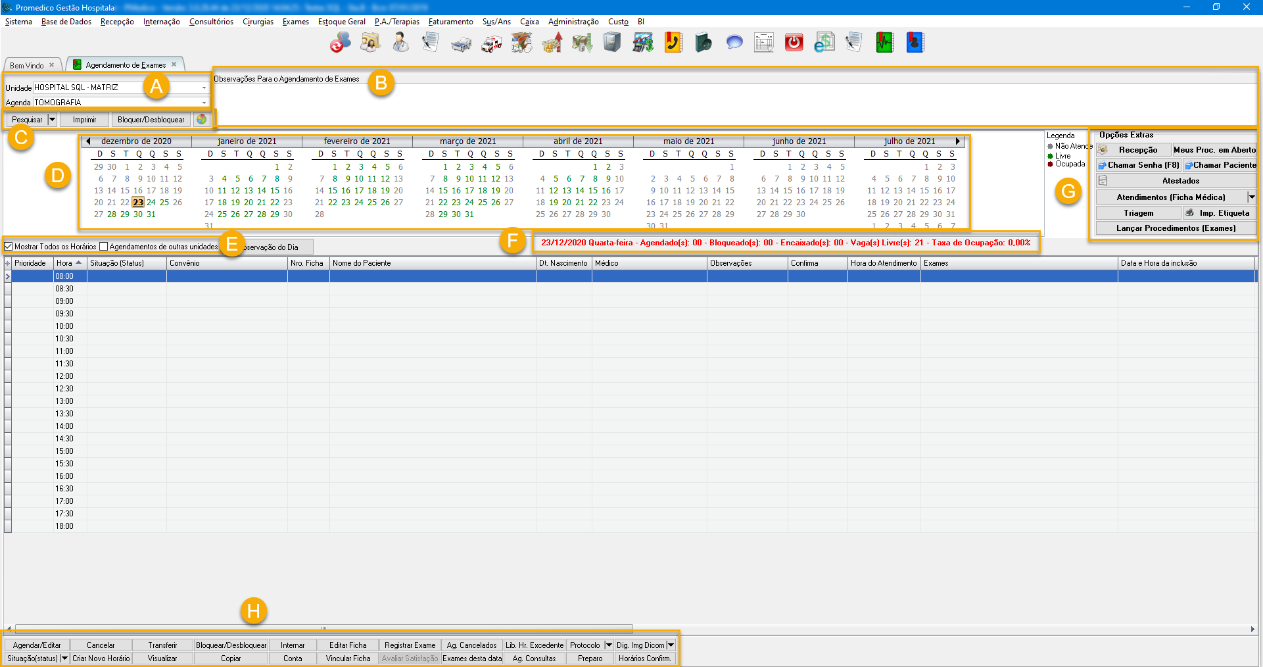Switch to the Bem Vindo tab

click(x=27, y=65)
